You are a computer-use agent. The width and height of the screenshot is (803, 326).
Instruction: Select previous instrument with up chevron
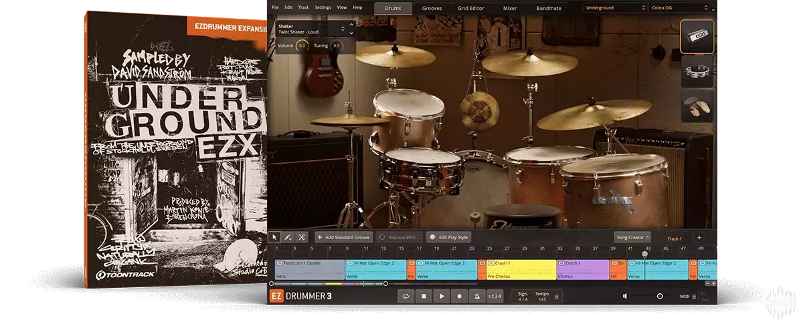(x=351, y=25)
